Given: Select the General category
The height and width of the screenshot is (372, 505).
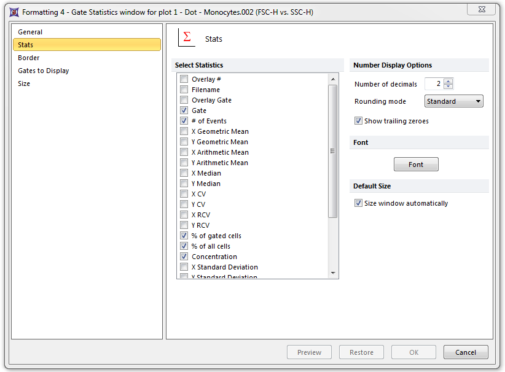Looking at the screenshot, I should (30, 32).
